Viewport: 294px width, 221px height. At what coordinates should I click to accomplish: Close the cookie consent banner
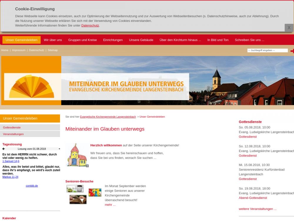pos(289,28)
